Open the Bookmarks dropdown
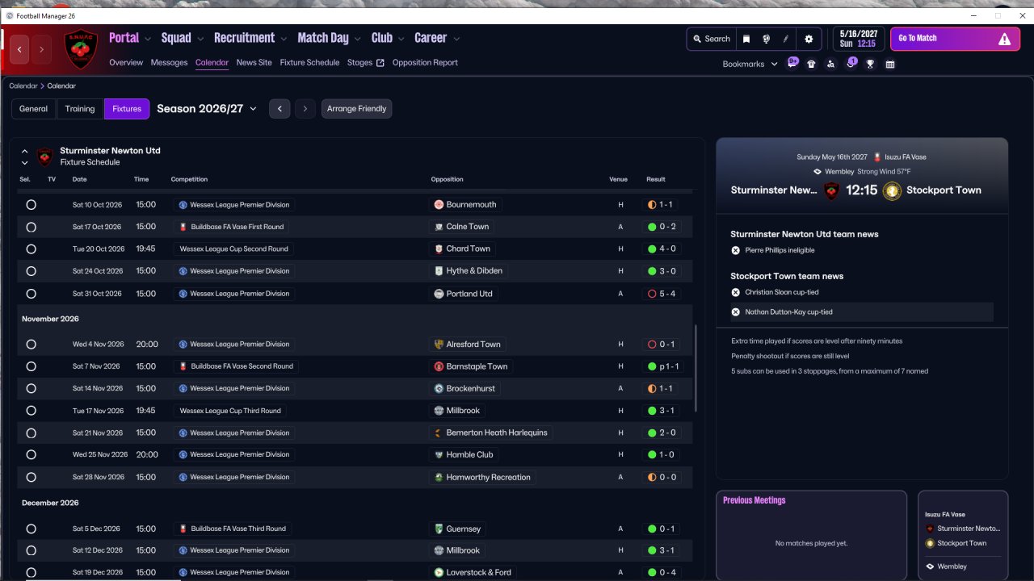This screenshot has height=581, width=1034. point(750,64)
